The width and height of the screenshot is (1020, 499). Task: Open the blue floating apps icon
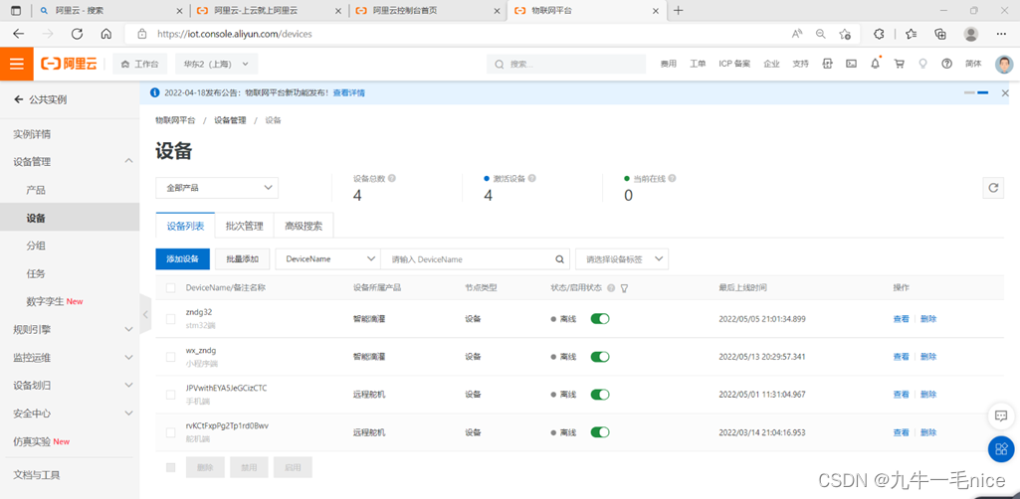pyautogui.click(x=1001, y=448)
